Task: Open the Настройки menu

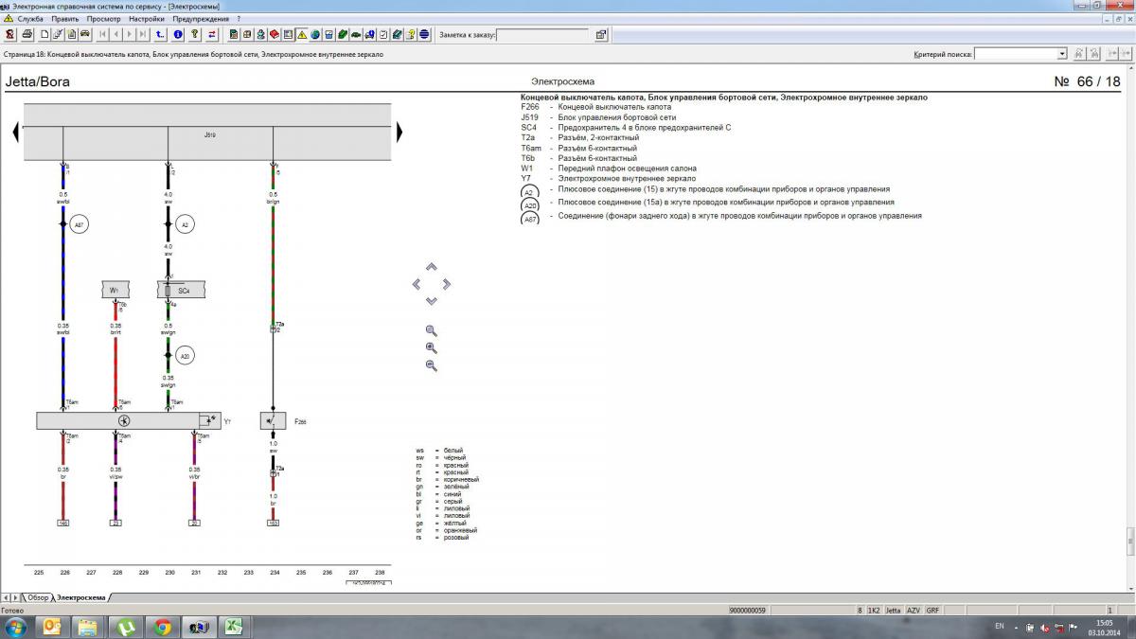Action: [x=147, y=18]
